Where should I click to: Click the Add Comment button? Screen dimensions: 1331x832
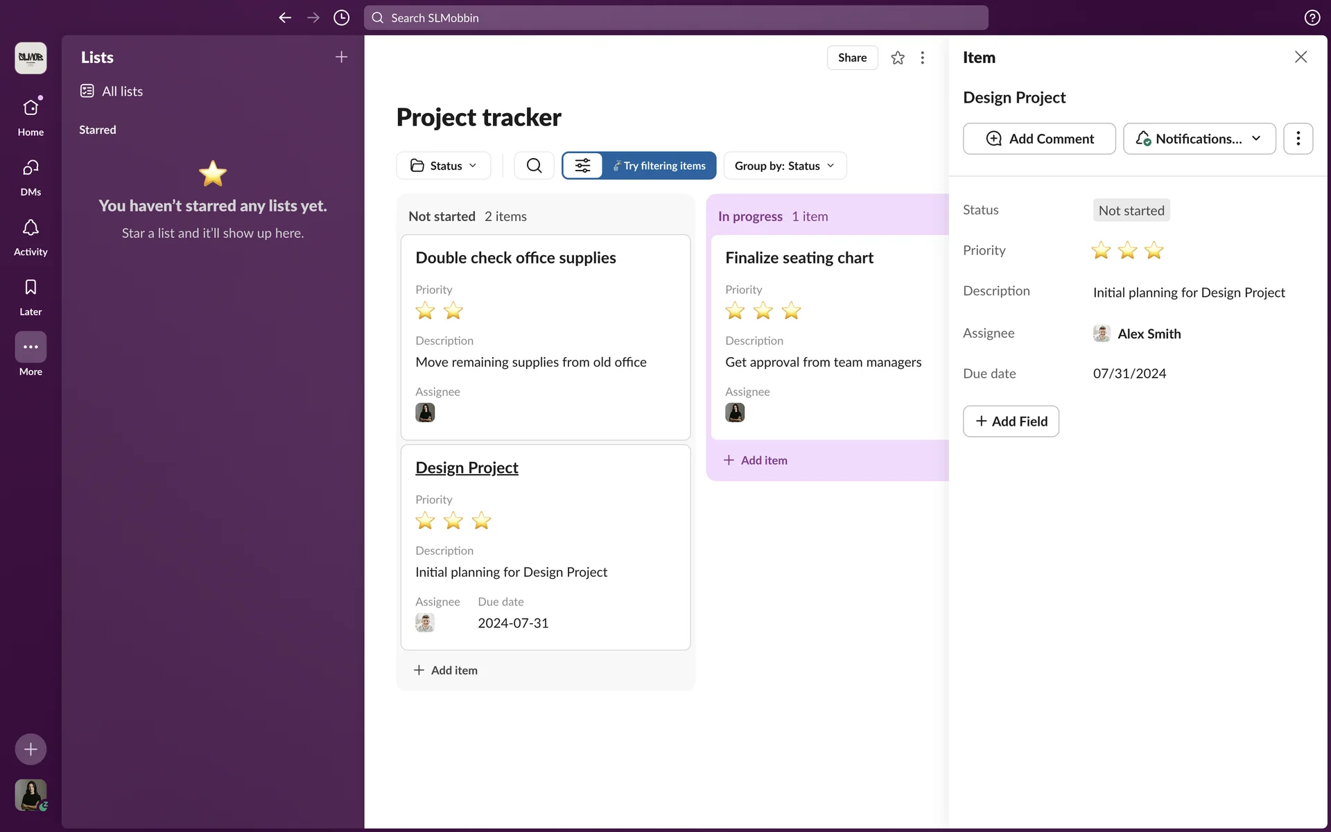pyautogui.click(x=1039, y=139)
